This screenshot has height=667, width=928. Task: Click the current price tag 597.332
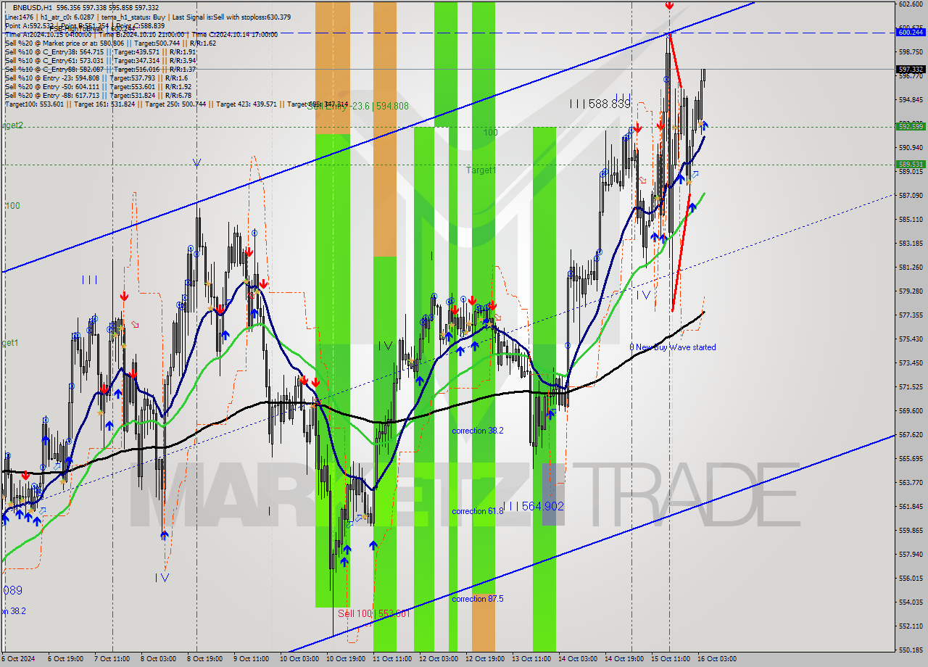coord(911,70)
